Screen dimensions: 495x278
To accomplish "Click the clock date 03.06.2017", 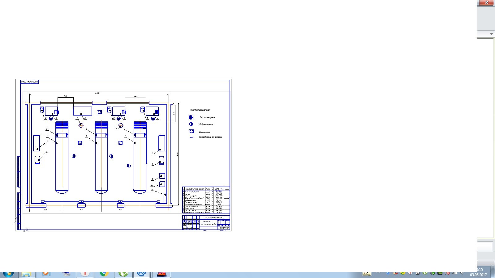I will pos(478,275).
